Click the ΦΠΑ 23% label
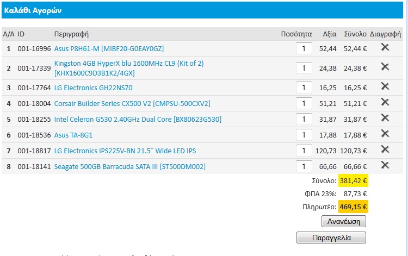Viewport: 408px width, 256px height. [320, 194]
